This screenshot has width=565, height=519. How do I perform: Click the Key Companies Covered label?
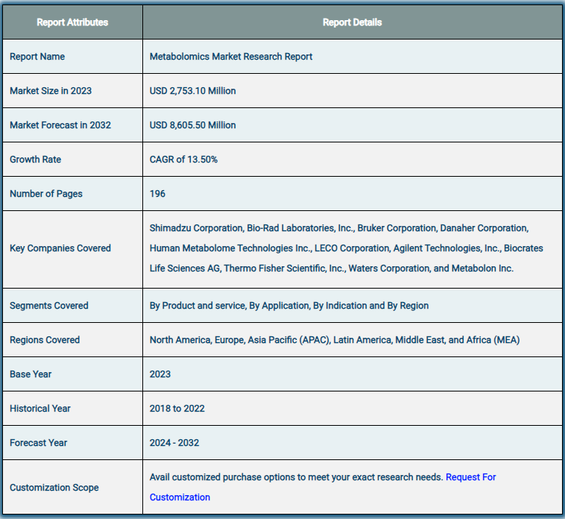pyautogui.click(x=60, y=248)
